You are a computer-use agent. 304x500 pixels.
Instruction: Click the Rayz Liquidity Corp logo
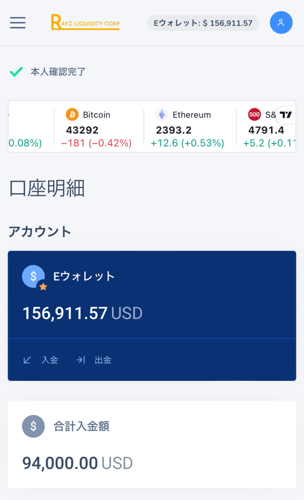pos(85,23)
